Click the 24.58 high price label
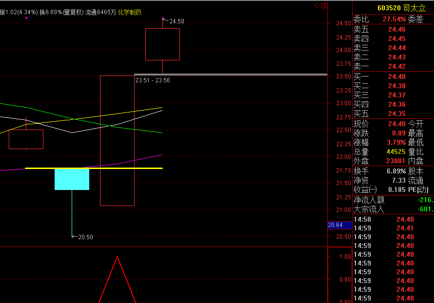The width and height of the screenshot is (434, 303). (x=177, y=21)
